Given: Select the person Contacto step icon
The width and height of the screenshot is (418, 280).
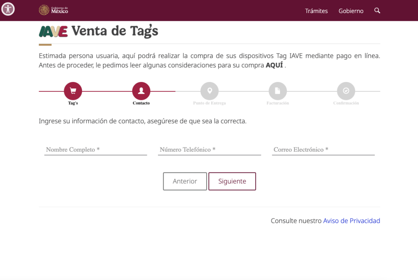Looking at the screenshot, I should (x=141, y=91).
